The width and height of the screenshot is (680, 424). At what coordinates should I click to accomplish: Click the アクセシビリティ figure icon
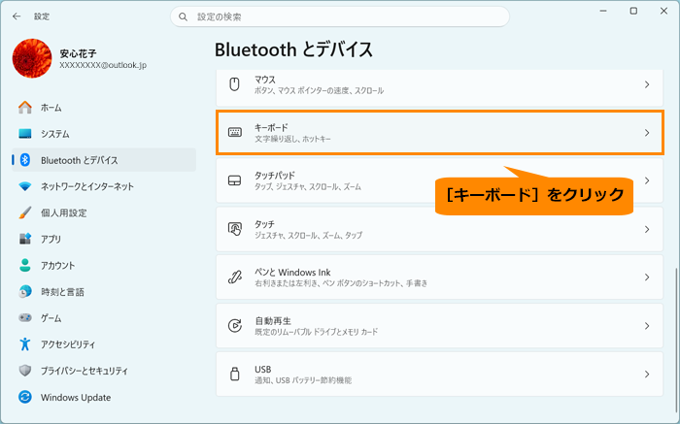(x=25, y=344)
